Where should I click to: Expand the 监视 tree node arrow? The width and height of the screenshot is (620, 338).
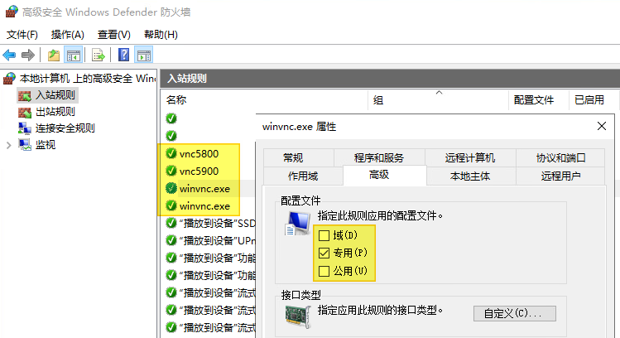9,145
